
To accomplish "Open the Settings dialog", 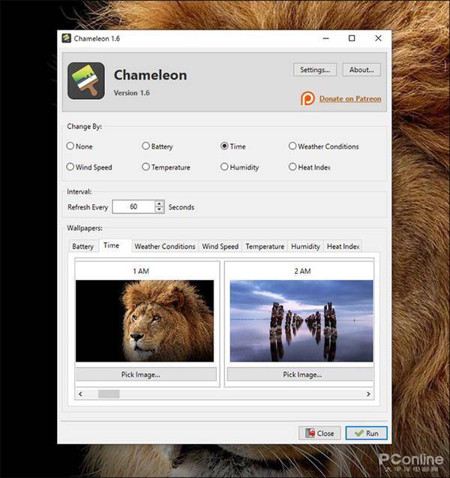I will [x=315, y=70].
